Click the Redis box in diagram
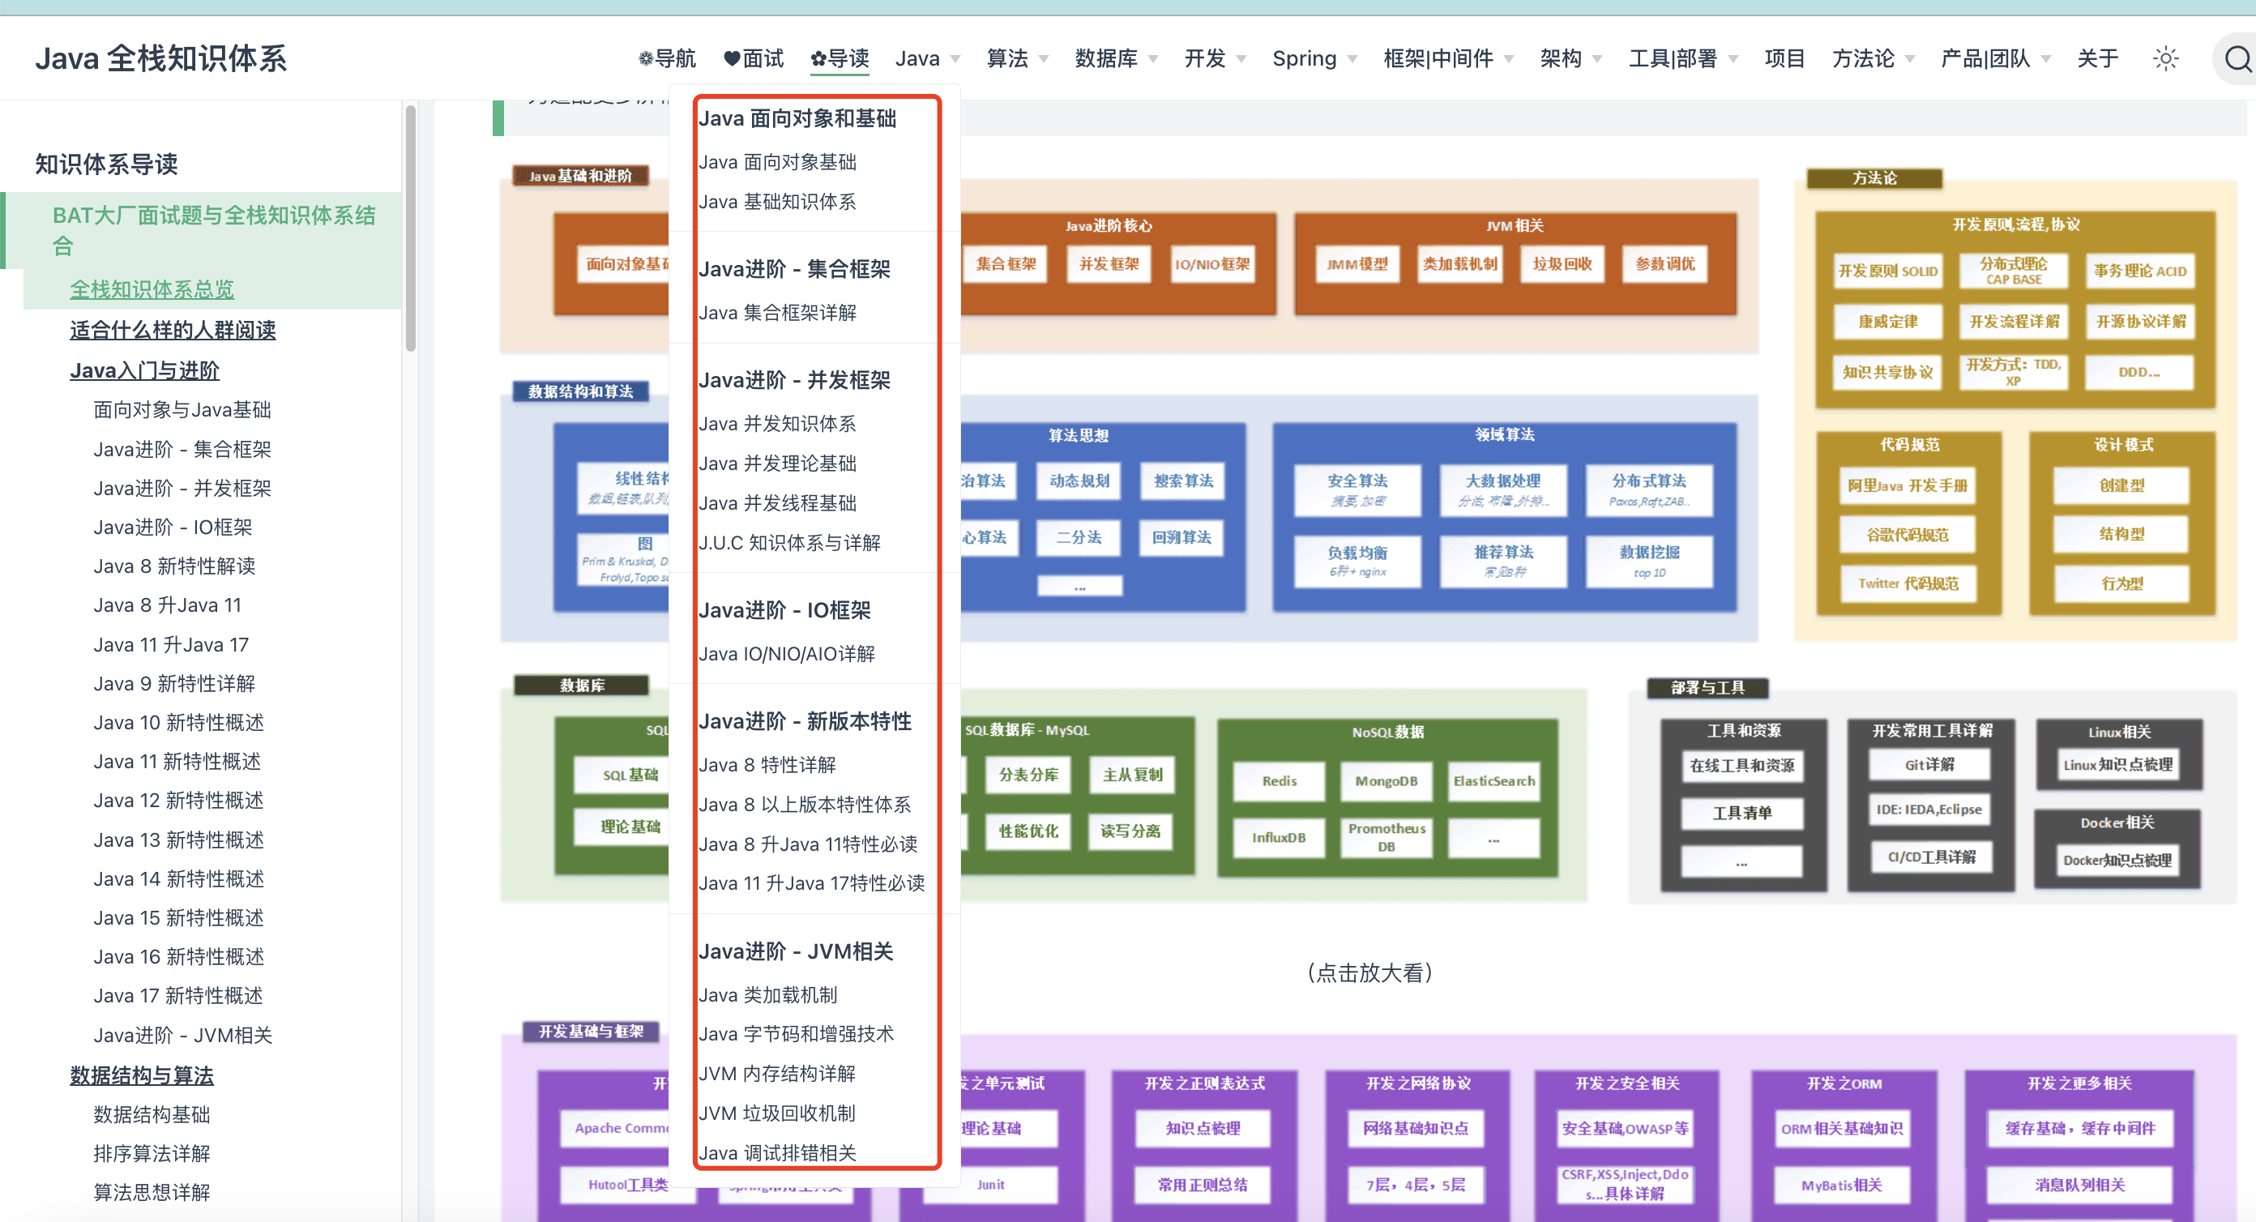The width and height of the screenshot is (2256, 1222). coord(1279,780)
